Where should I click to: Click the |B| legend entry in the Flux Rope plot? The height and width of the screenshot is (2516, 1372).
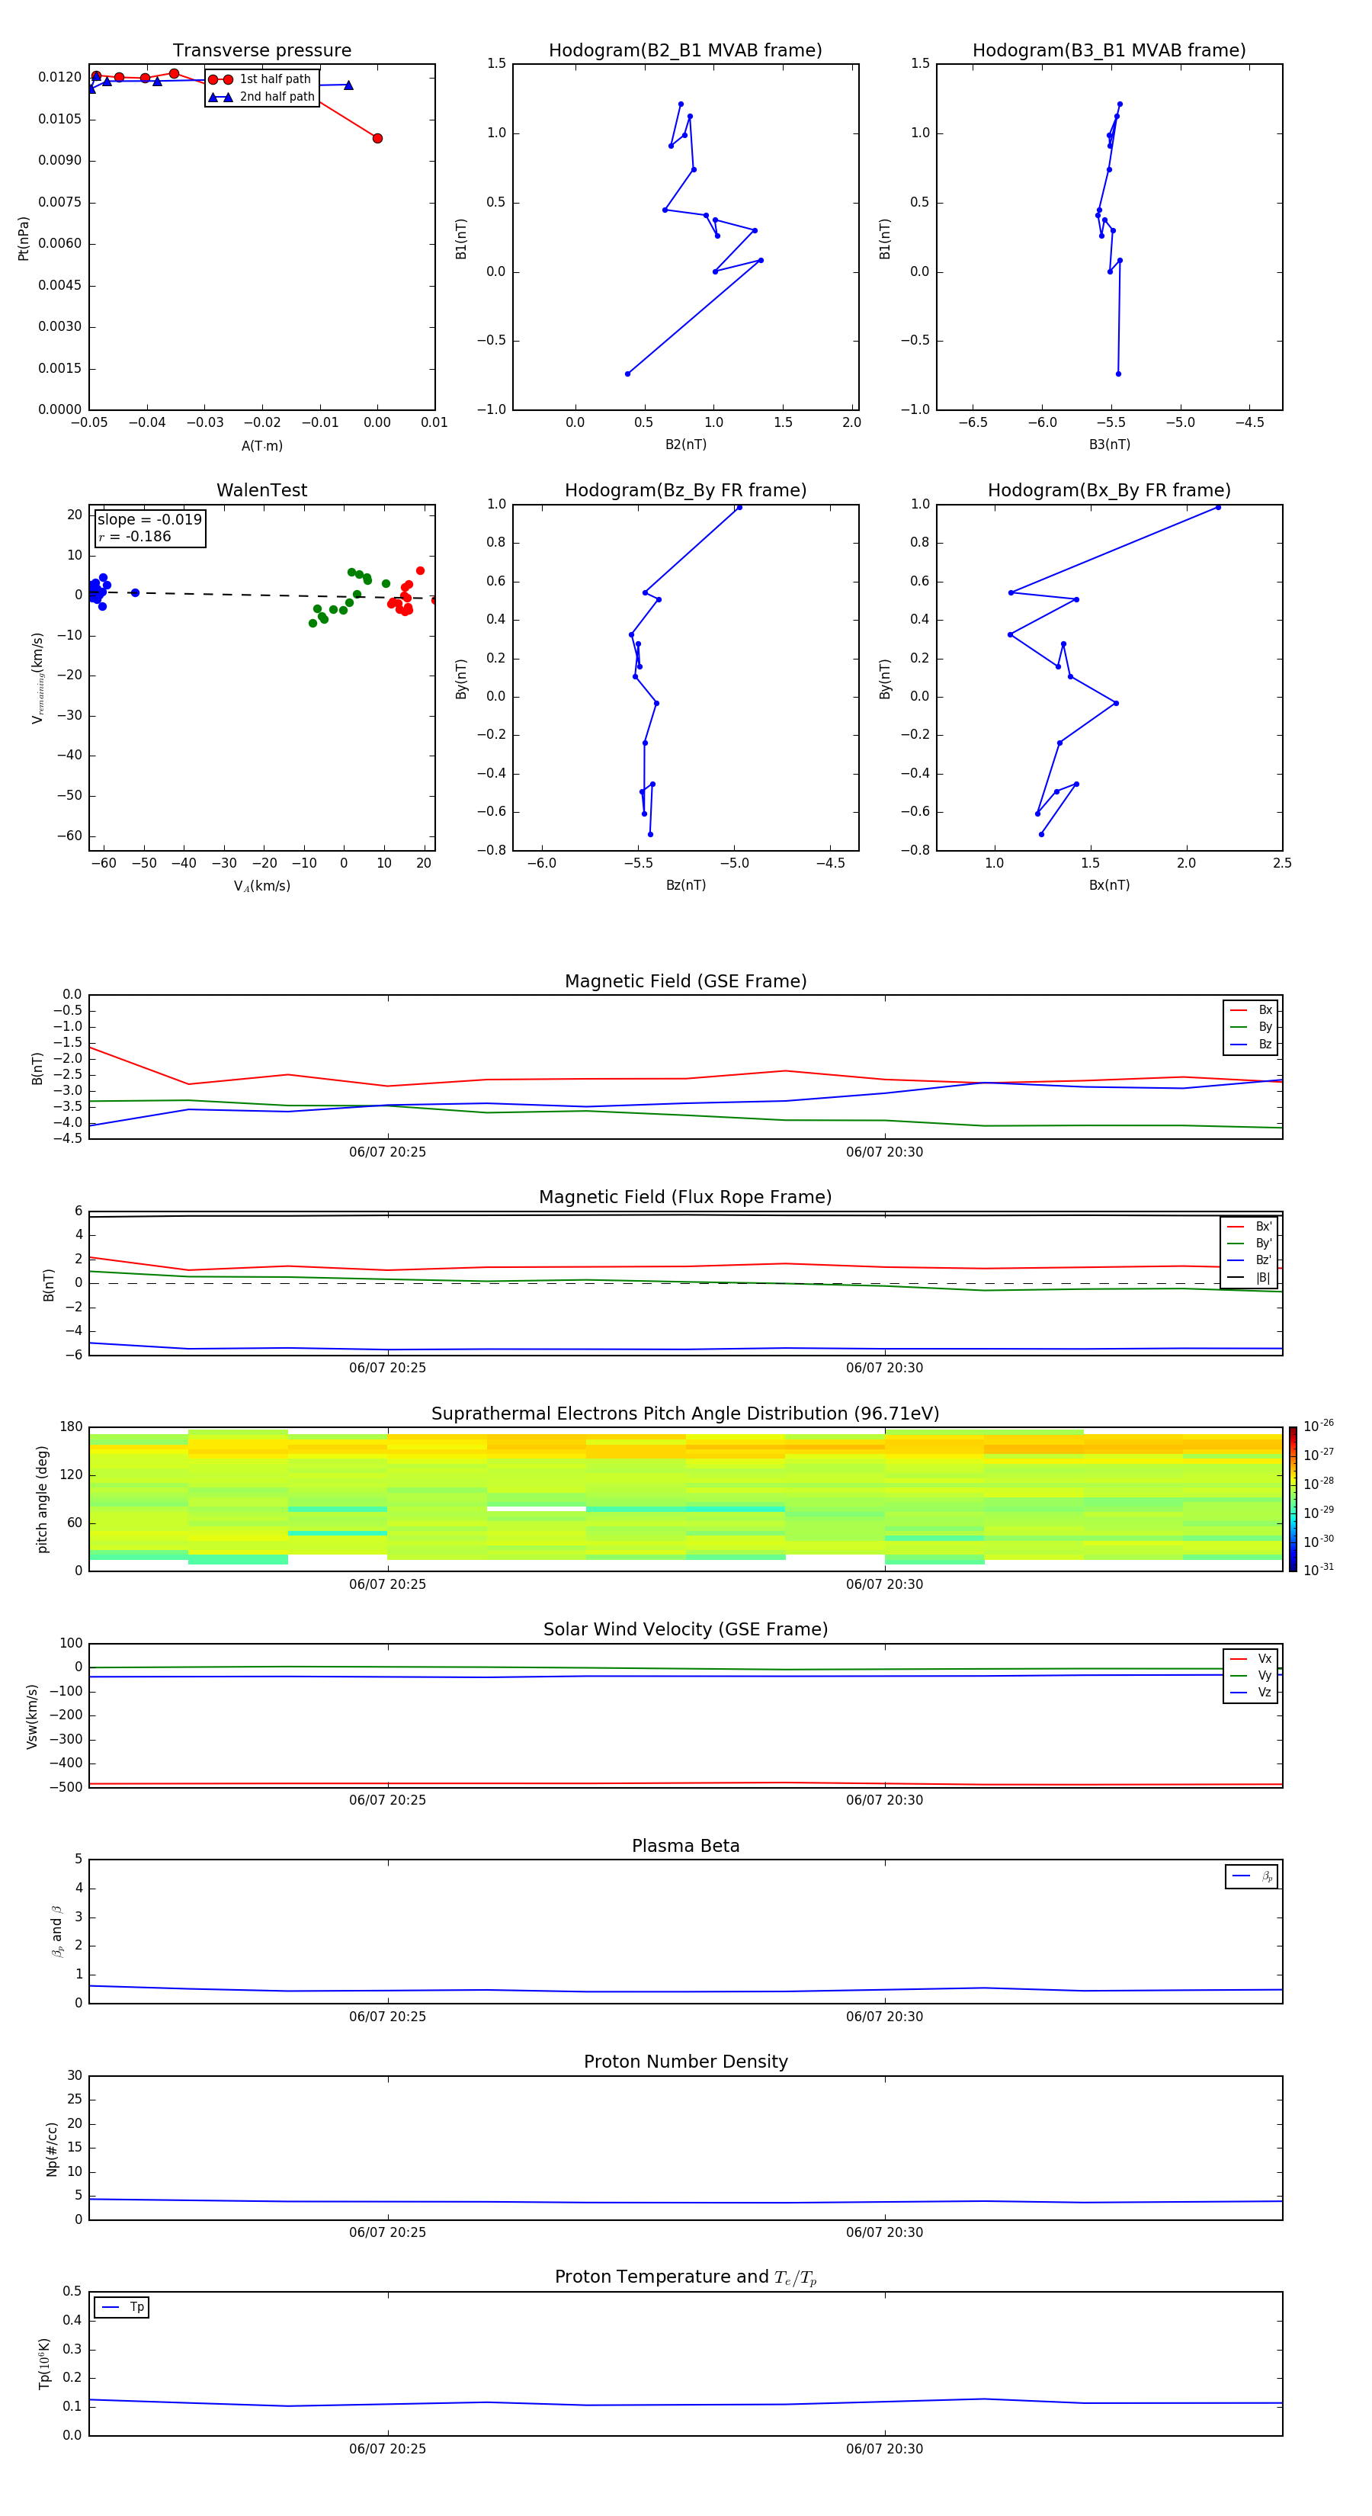pyautogui.click(x=1249, y=1278)
